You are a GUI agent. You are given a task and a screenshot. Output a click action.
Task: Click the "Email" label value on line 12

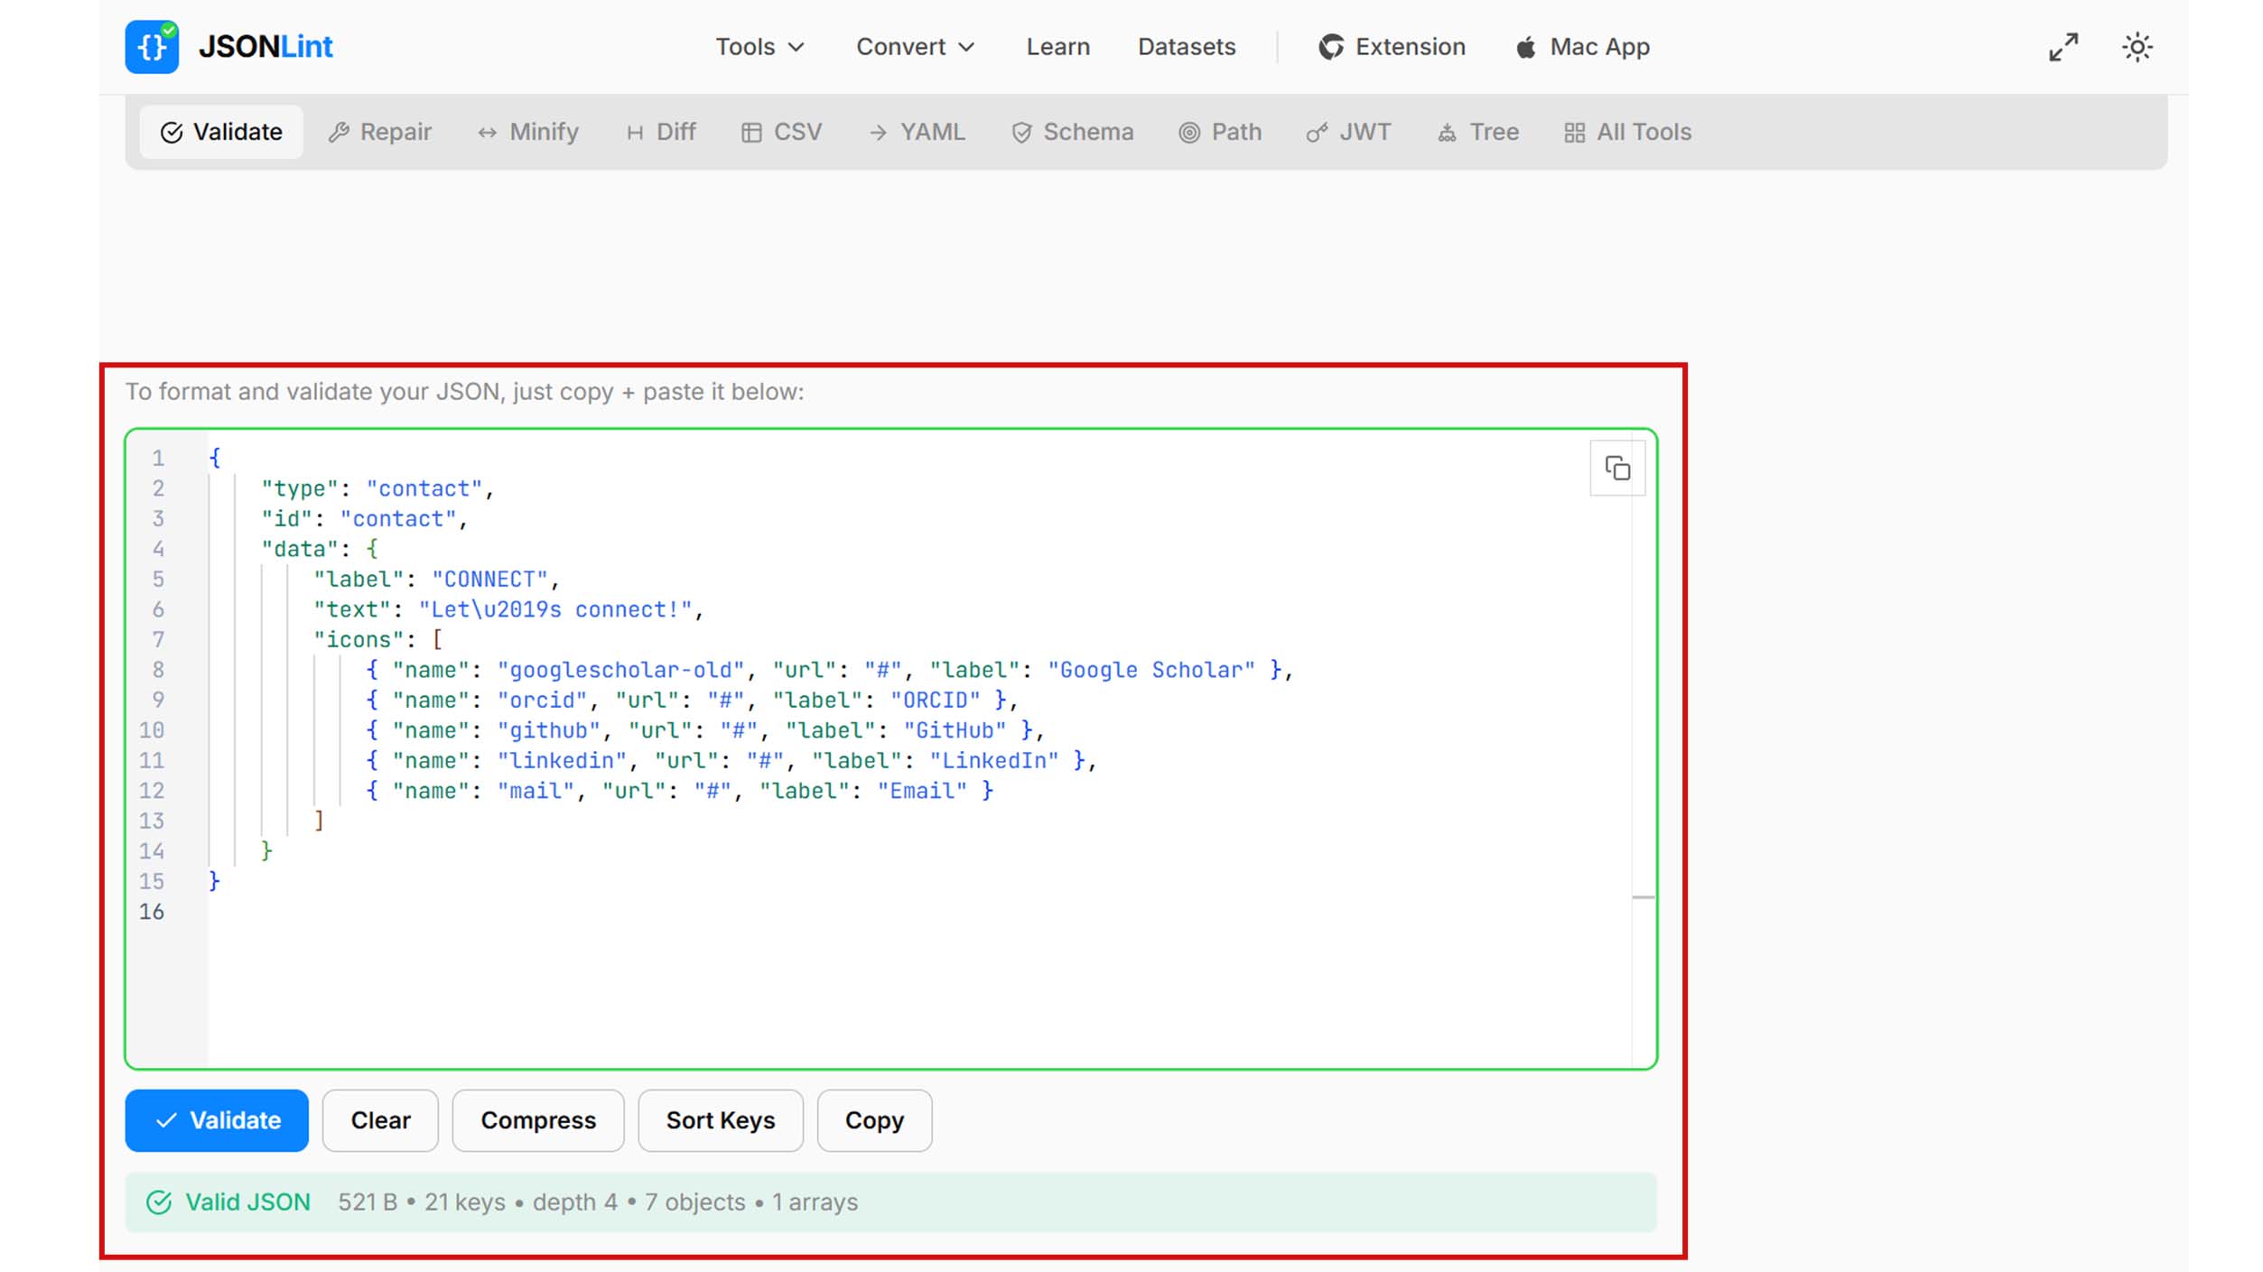pyautogui.click(x=922, y=791)
